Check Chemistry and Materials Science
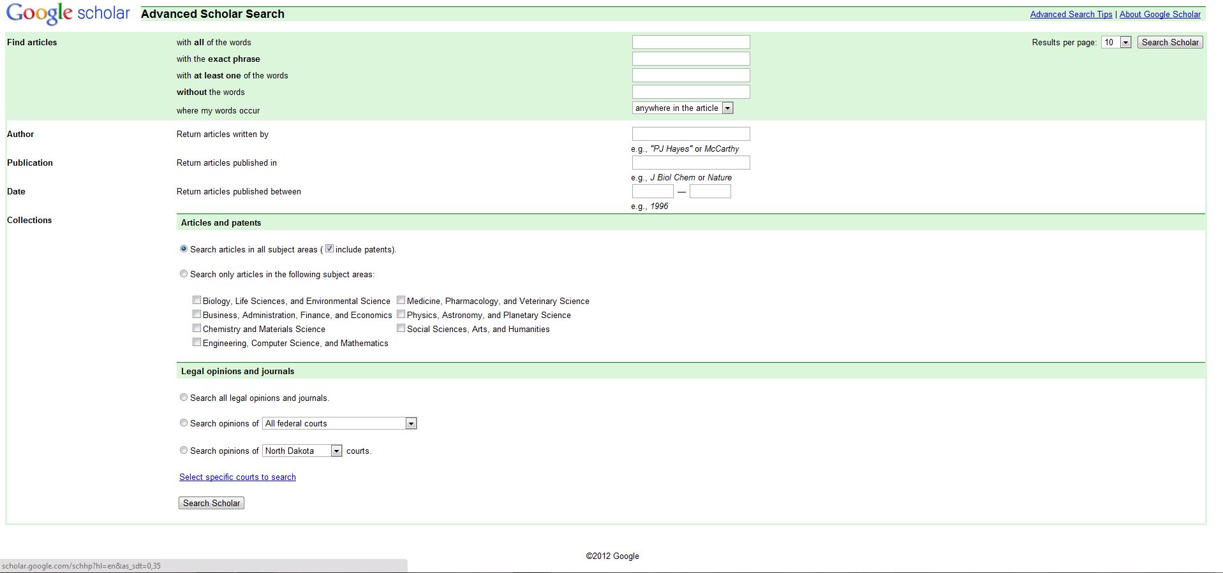The height and width of the screenshot is (573, 1223). tap(196, 328)
